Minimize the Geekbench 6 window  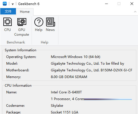coord(106,4)
